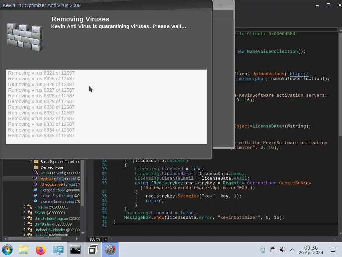Open the 100 % zoom dropdown
Image resolution: width=342 pixels, height=257 pixels.
106,239
